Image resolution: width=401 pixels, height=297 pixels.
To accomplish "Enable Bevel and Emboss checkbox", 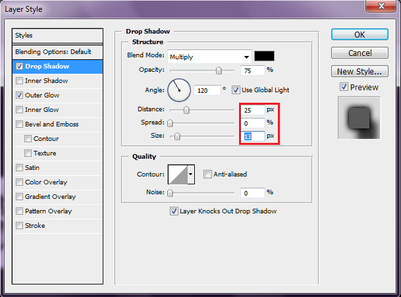I will coord(19,124).
